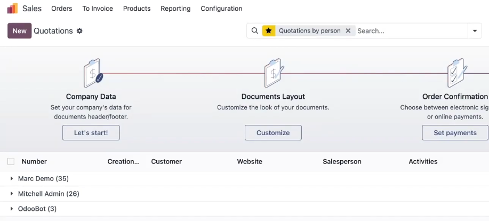Click the Order Confirmation step title

coord(455,97)
